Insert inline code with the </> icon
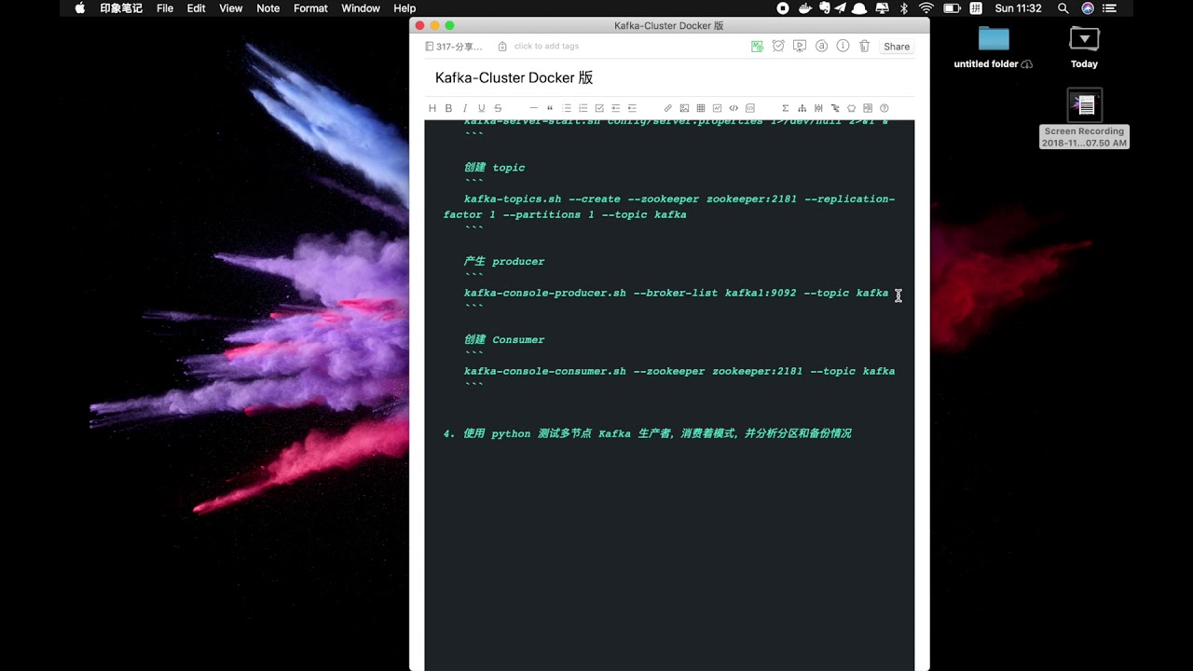This screenshot has width=1193, height=671. [x=734, y=108]
